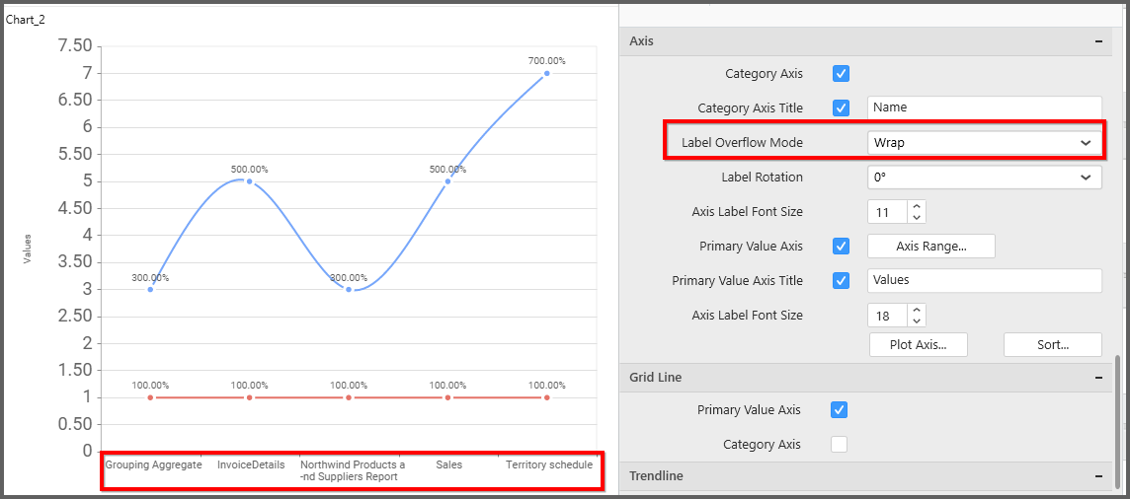The width and height of the screenshot is (1130, 499).
Task: Enable Category Axis grid line checkbox
Action: tap(839, 445)
